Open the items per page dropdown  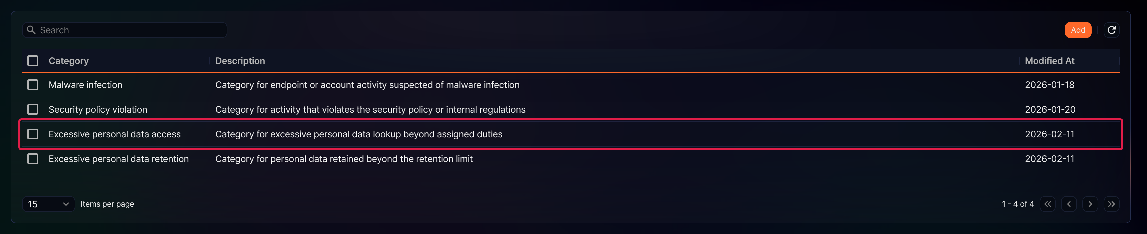49,204
